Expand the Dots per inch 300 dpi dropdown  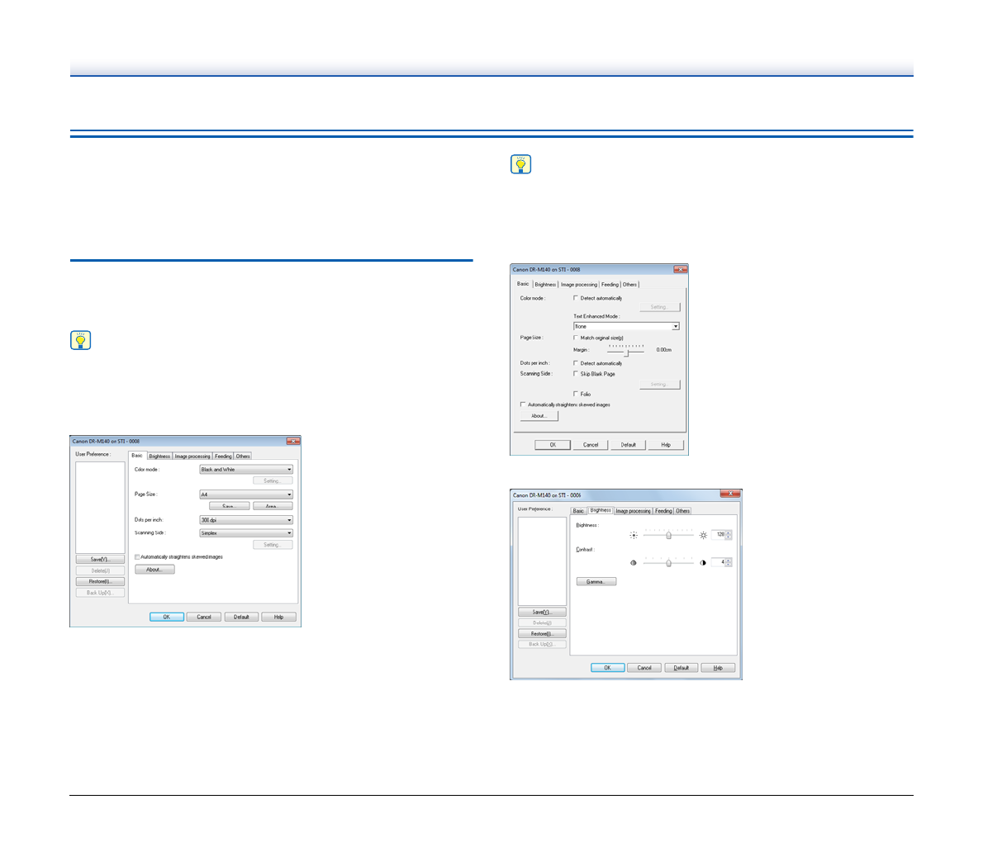246,520
